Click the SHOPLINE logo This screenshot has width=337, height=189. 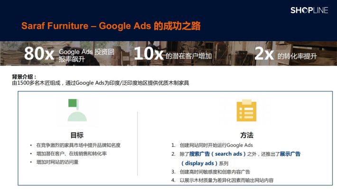click(x=309, y=10)
